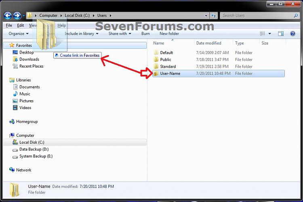Toggle the preview pane button
The image size is (303, 202).
pyautogui.click(x=281, y=34)
